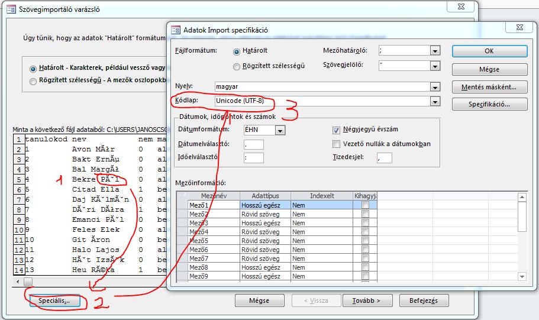Click the Befejezés button
The width and height of the screenshot is (539, 320).
pyautogui.click(x=424, y=300)
